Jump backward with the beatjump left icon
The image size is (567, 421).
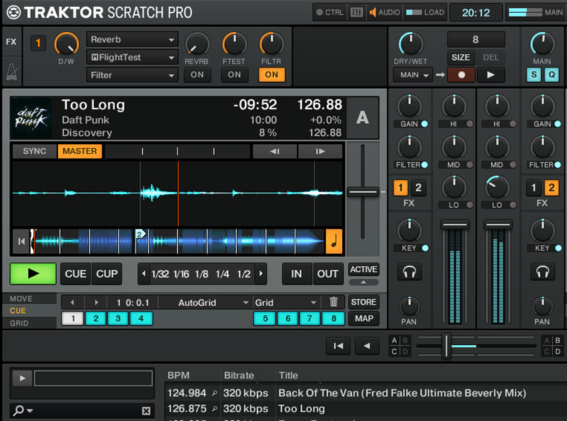(x=275, y=151)
